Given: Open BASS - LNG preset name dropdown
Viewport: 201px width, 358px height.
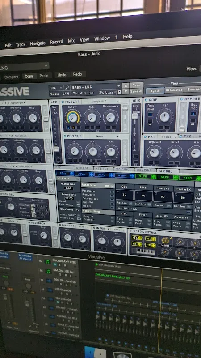Looking at the screenshot, I should [x=96, y=87].
